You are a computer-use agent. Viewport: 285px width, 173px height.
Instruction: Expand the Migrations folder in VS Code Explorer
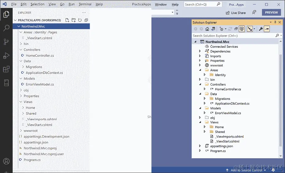tap(23, 67)
